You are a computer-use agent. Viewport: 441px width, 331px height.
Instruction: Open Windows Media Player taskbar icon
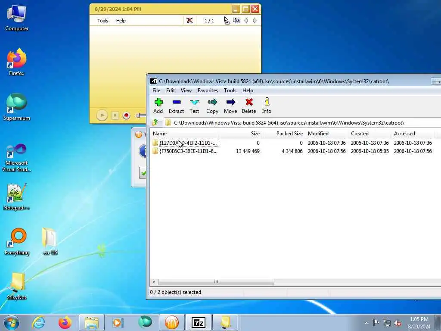pyautogui.click(x=118, y=322)
